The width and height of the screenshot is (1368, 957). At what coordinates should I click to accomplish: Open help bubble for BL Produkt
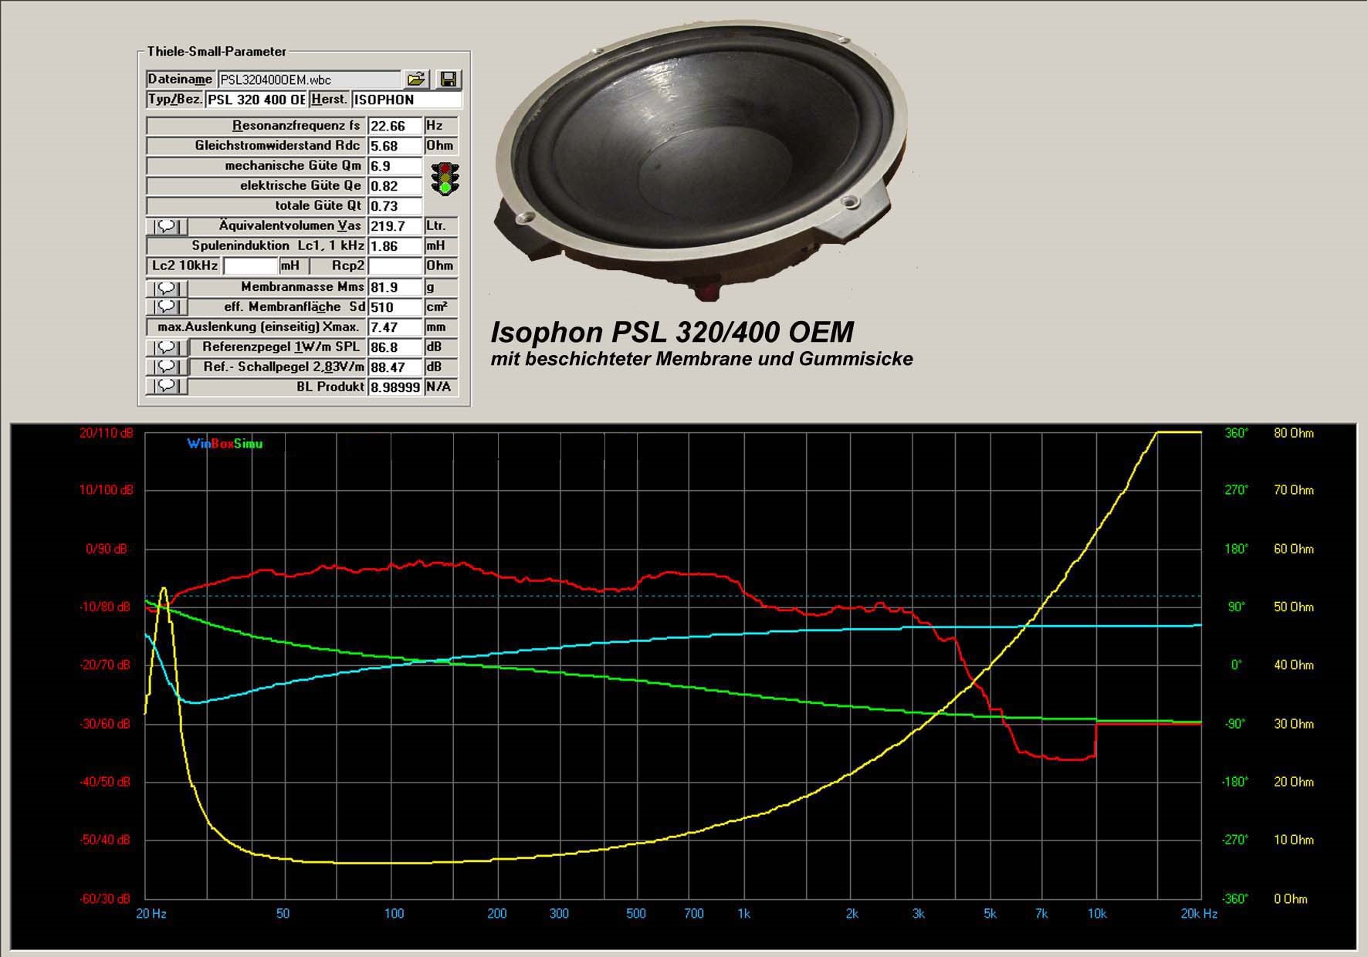click(x=168, y=387)
